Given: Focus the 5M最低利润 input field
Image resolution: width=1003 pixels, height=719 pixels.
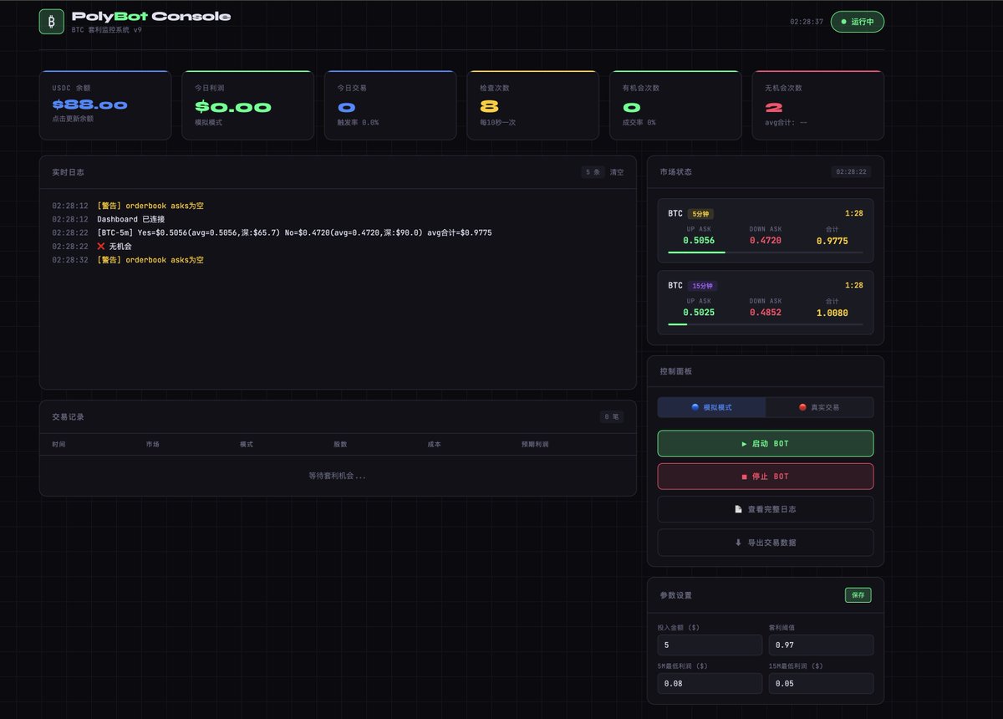Looking at the screenshot, I should [710, 683].
